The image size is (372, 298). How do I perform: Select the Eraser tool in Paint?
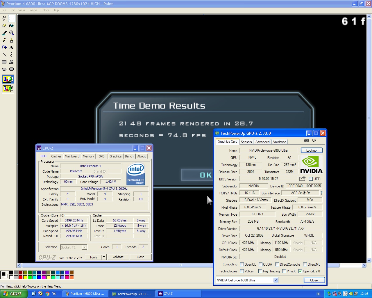click(x=4, y=26)
